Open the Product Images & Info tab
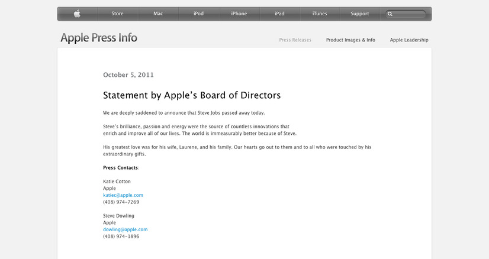This screenshot has height=259, width=489. 350,40
